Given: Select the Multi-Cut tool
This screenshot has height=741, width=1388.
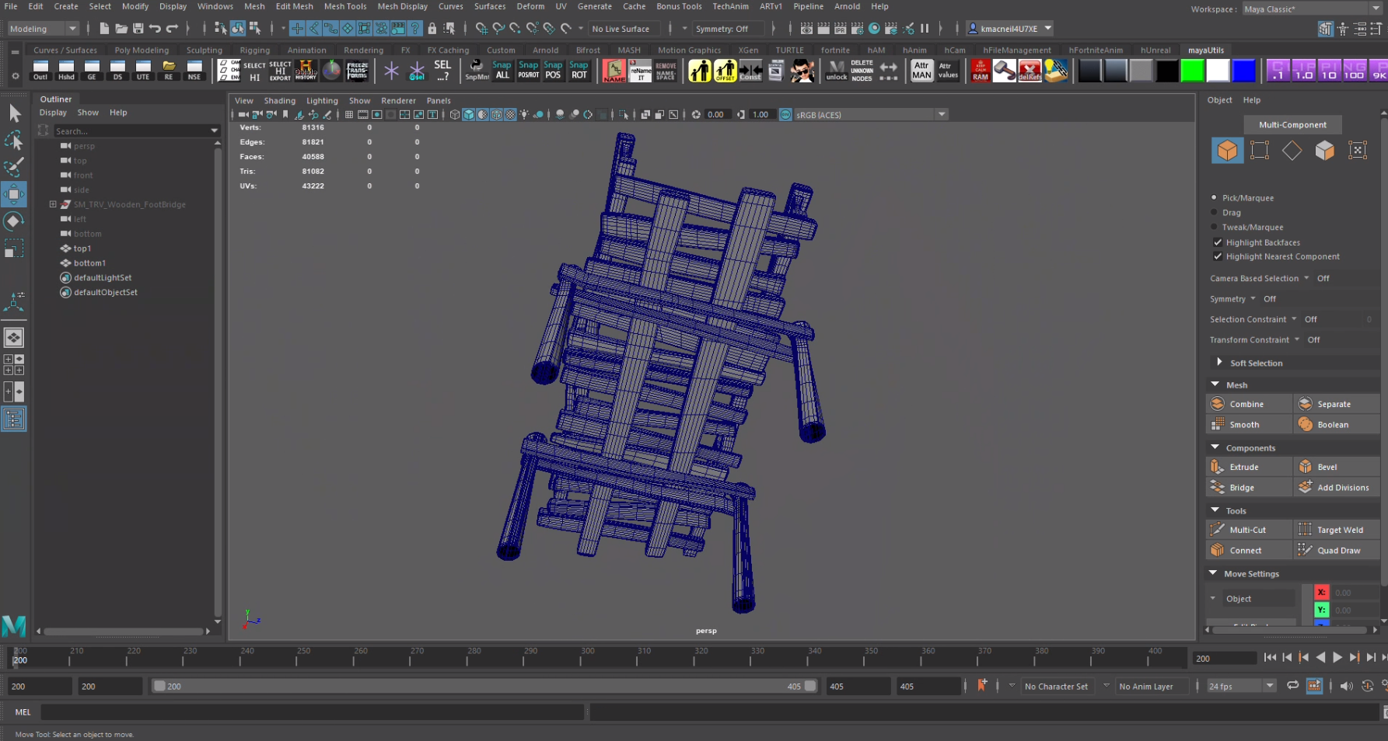Looking at the screenshot, I should [1247, 530].
